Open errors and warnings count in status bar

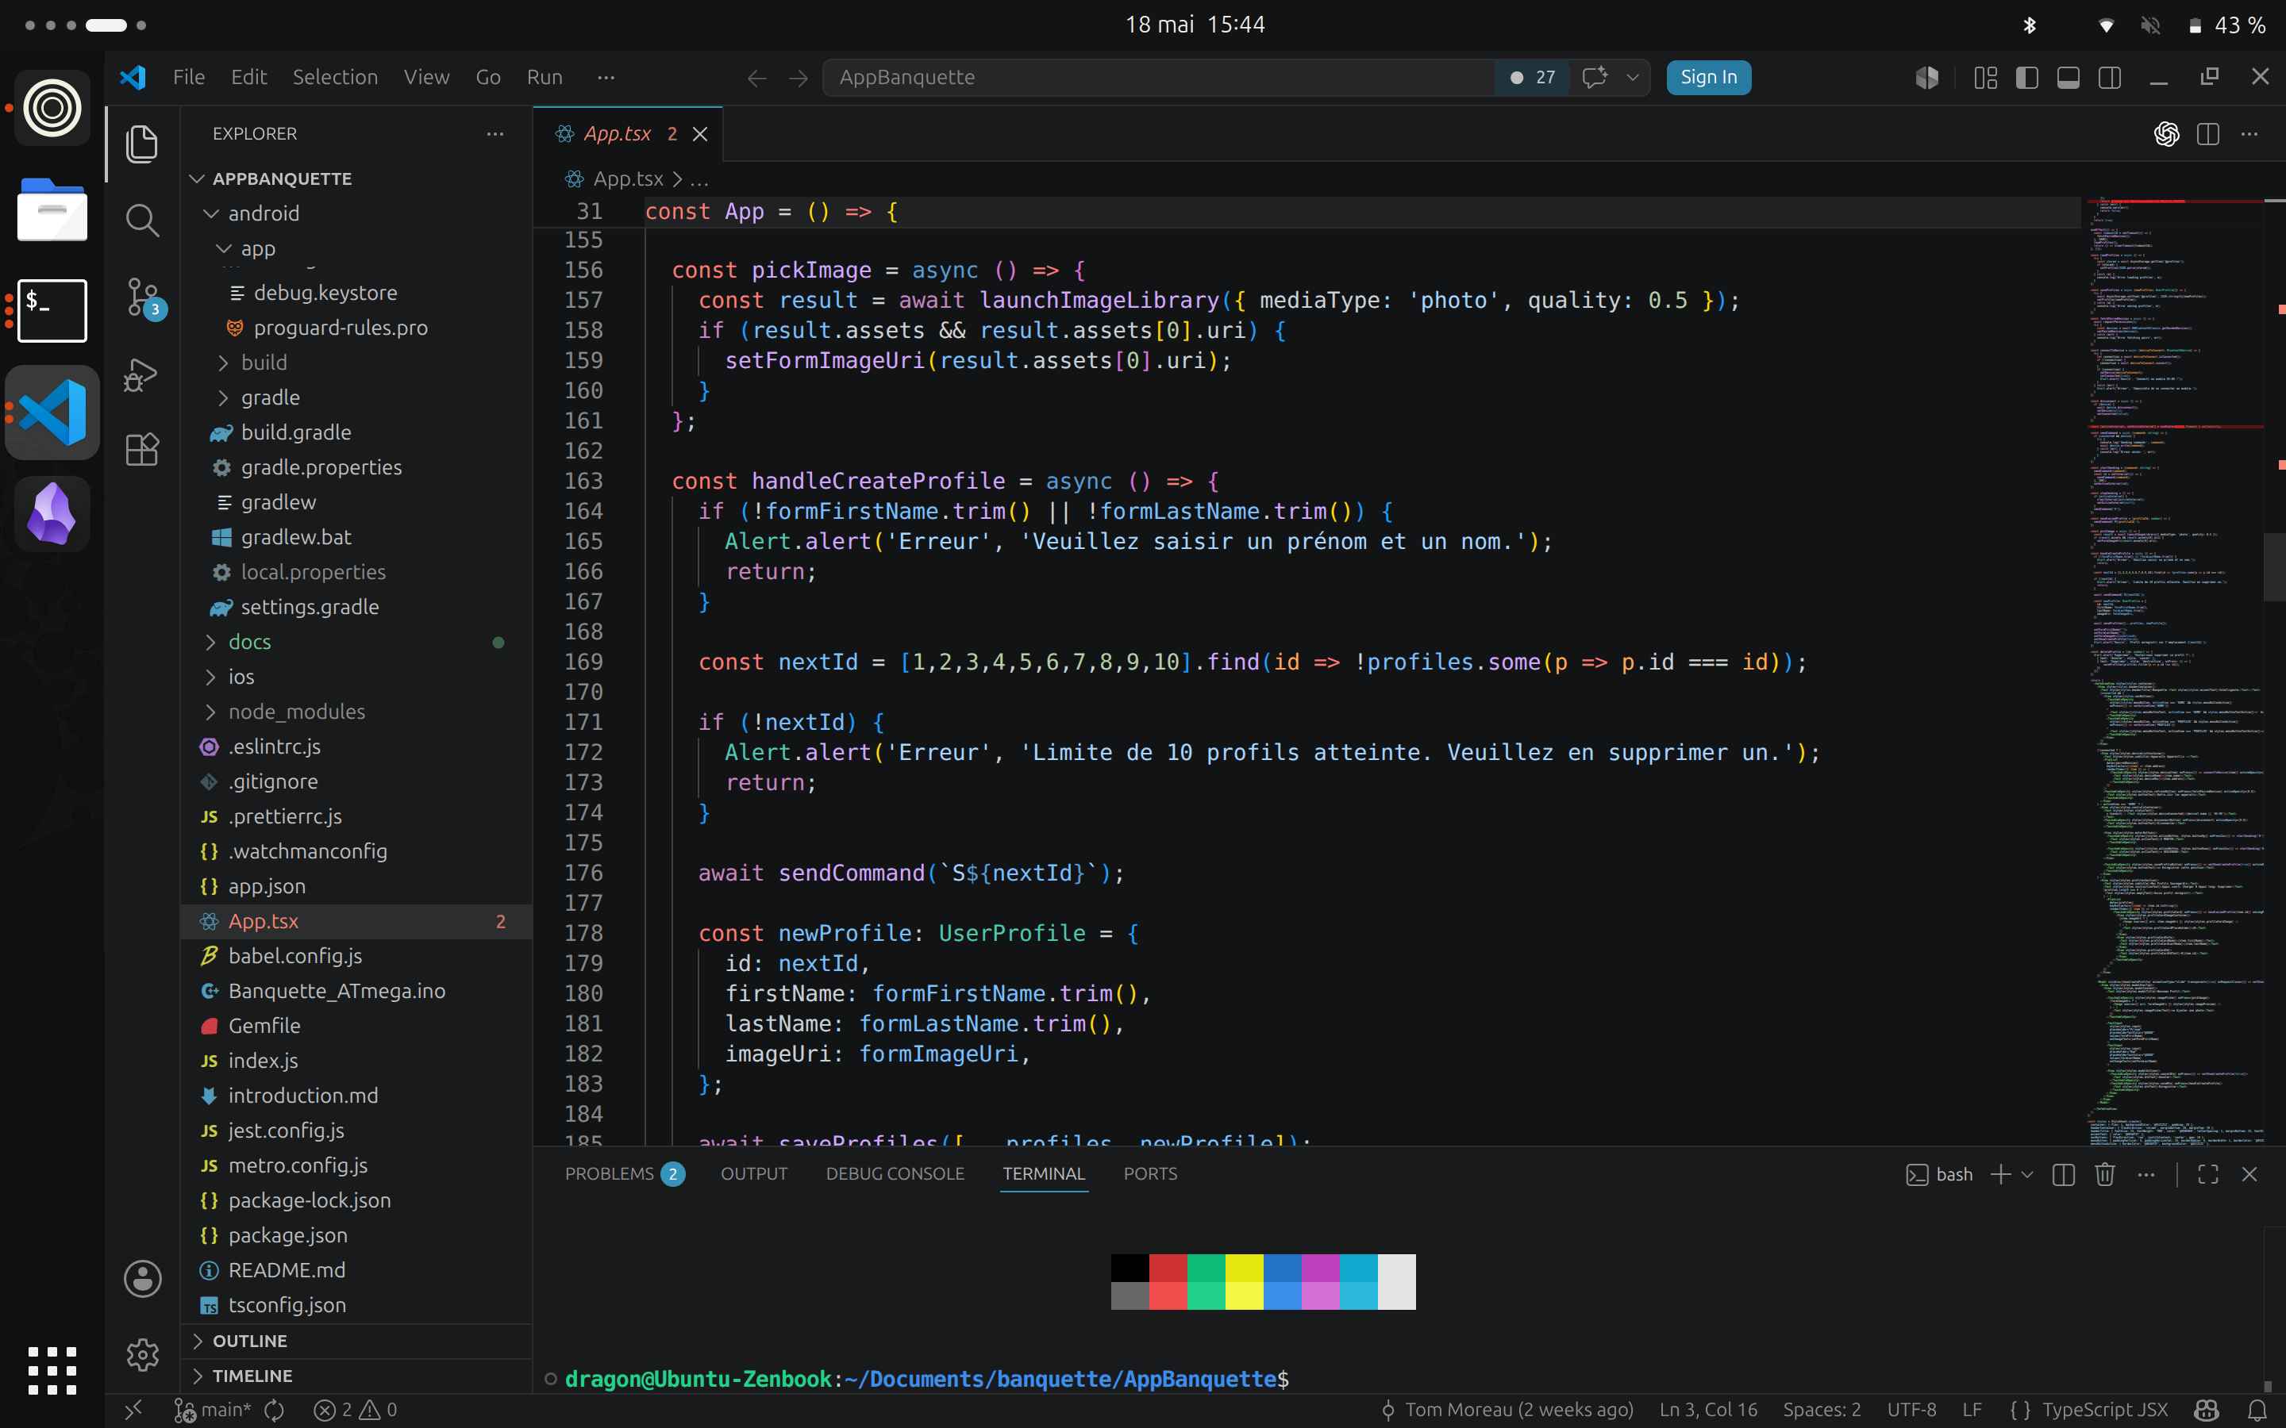355,1410
